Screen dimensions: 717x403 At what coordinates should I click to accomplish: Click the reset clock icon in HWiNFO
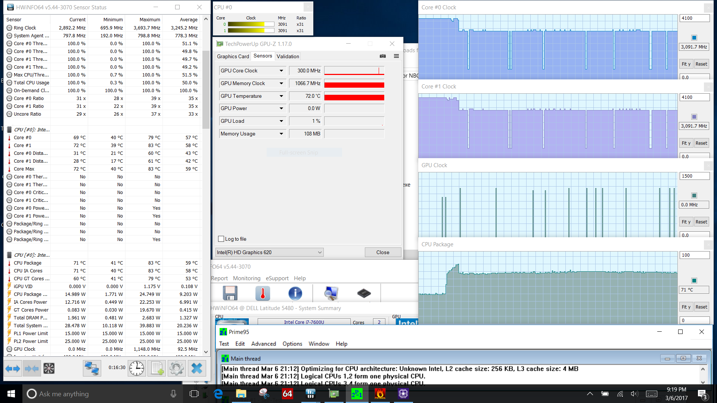[137, 368]
